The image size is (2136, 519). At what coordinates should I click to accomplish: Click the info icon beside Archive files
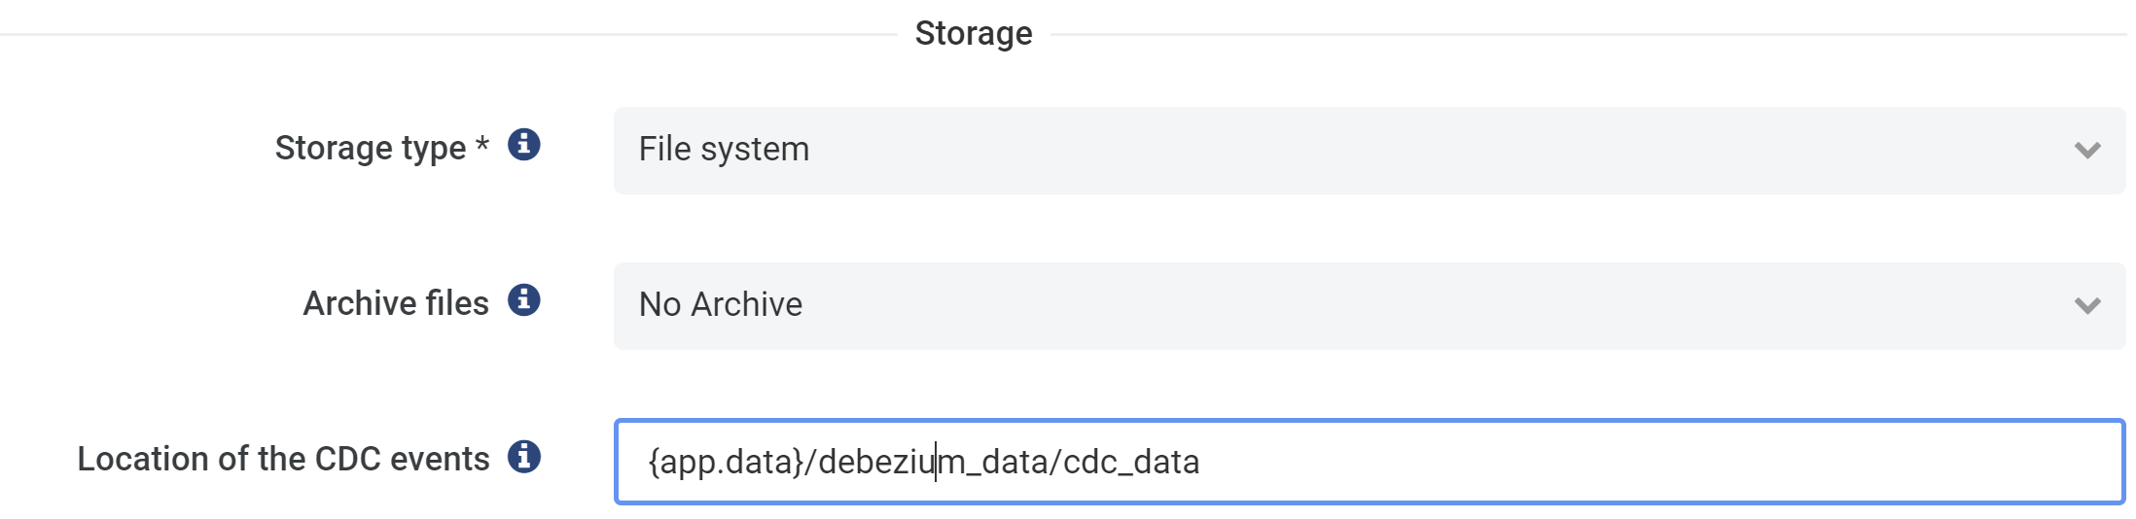pos(523,300)
